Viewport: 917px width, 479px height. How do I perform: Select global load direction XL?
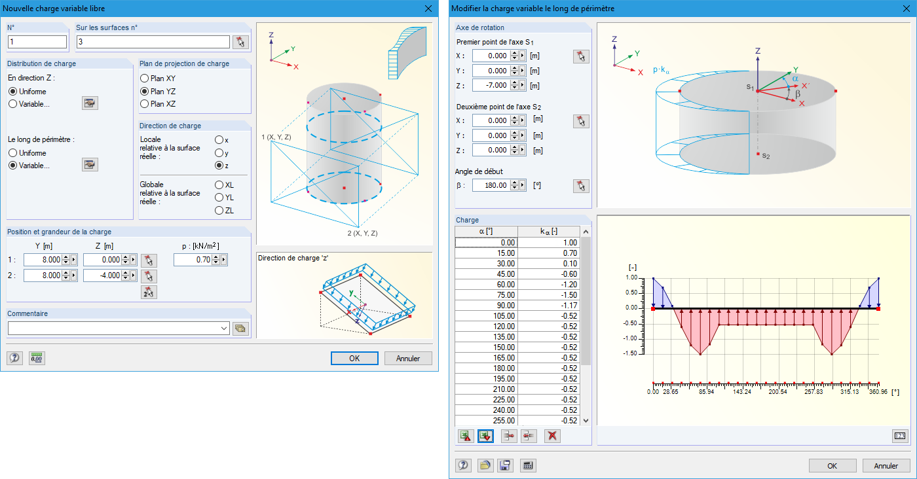[x=224, y=185]
